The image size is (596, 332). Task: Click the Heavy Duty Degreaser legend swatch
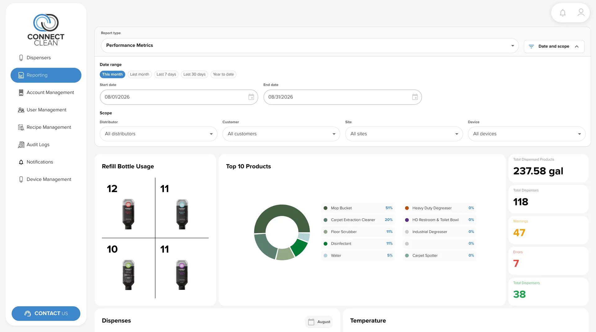407,208
